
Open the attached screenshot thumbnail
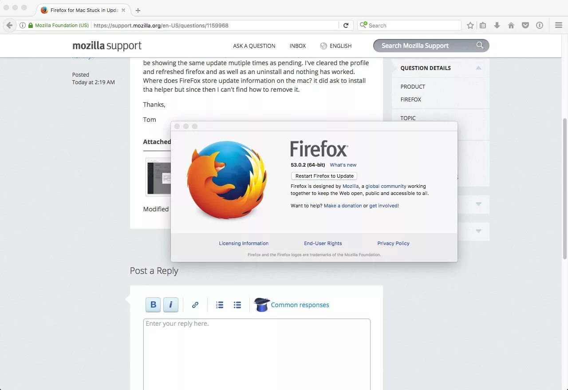(158, 176)
